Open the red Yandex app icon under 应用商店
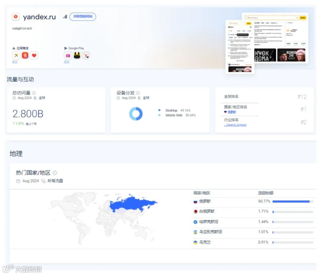This screenshot has width=321, height=275. 25,55
